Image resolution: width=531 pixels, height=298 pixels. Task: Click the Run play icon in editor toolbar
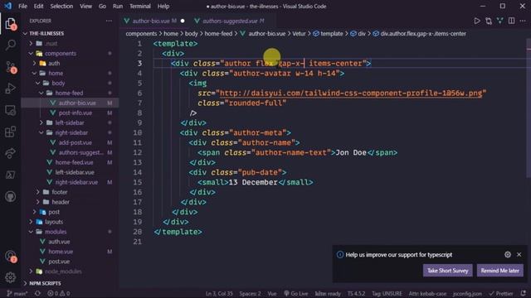pos(477,21)
